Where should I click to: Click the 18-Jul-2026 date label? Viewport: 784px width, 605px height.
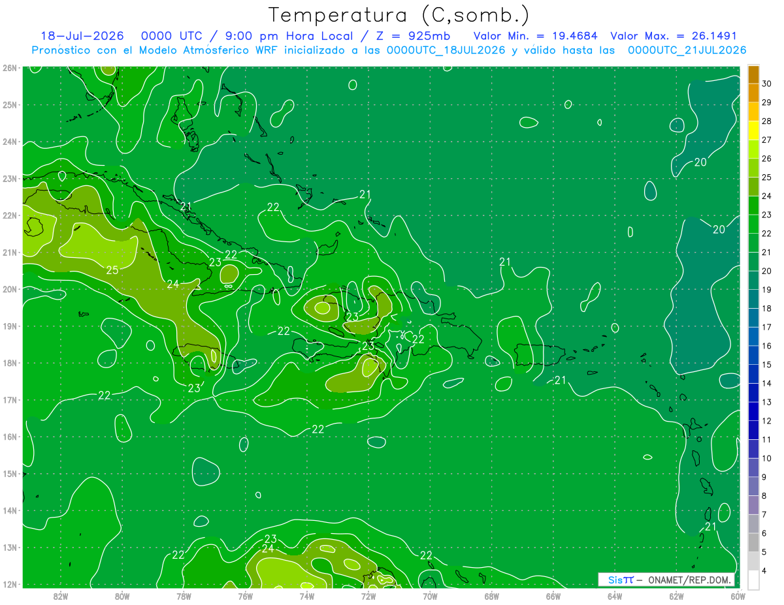82,36
